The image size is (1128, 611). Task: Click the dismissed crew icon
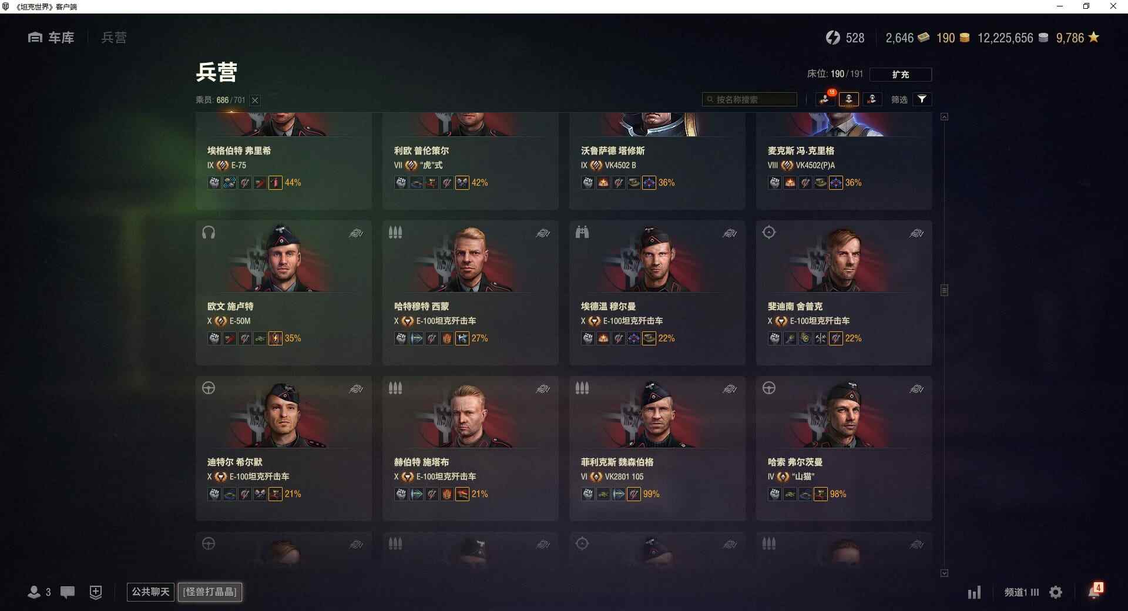pyautogui.click(x=872, y=99)
